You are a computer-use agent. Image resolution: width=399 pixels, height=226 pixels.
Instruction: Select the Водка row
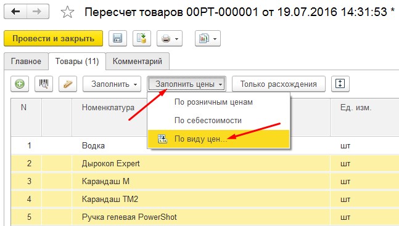[205, 145]
